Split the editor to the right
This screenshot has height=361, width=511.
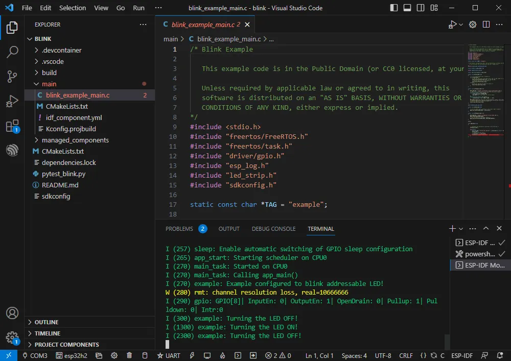[486, 25]
